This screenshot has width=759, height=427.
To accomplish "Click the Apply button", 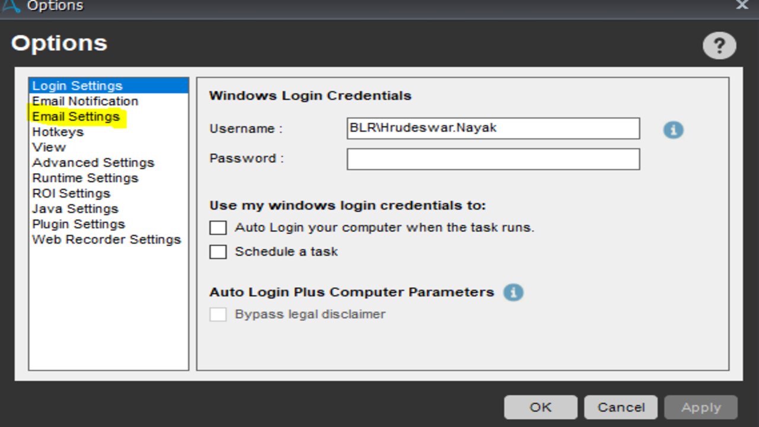I will tap(701, 407).
